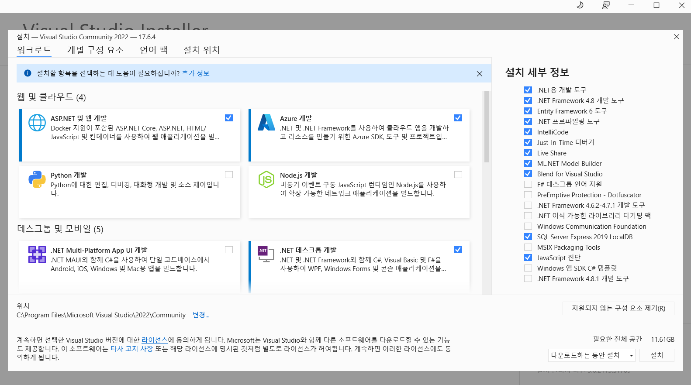Screen dimensions: 691x385
Task: Click the .NET MAUI workload icon
Action: 37,254
